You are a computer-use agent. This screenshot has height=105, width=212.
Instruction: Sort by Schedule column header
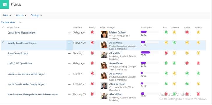tap(175, 27)
